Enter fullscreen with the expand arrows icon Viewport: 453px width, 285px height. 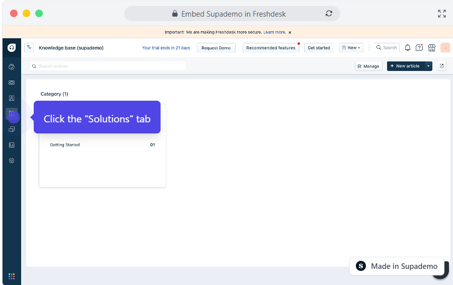[442, 13]
